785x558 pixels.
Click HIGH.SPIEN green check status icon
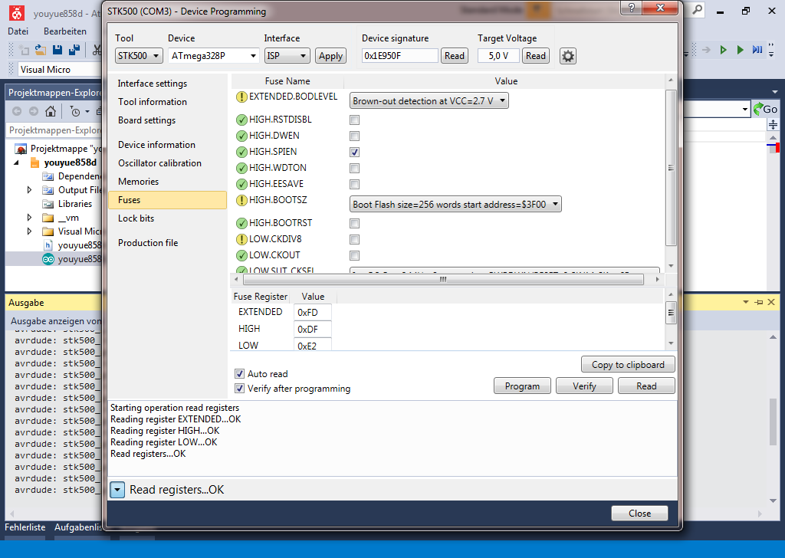[x=241, y=152]
